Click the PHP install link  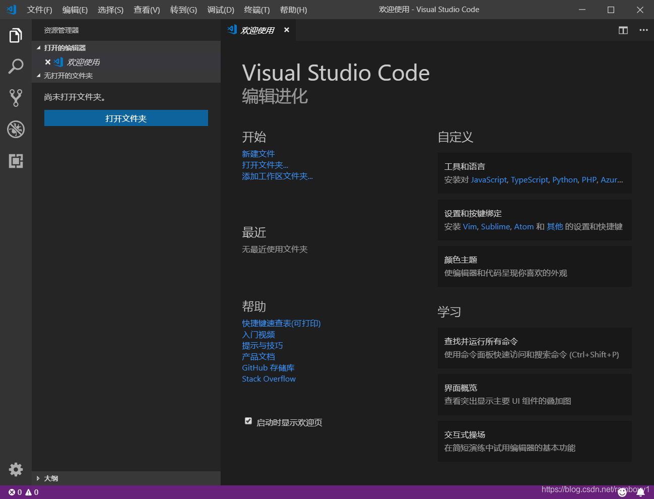(589, 180)
